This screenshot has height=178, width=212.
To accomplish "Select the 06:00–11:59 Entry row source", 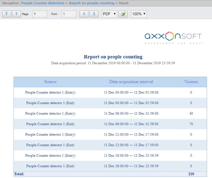I will tap(50, 113).
